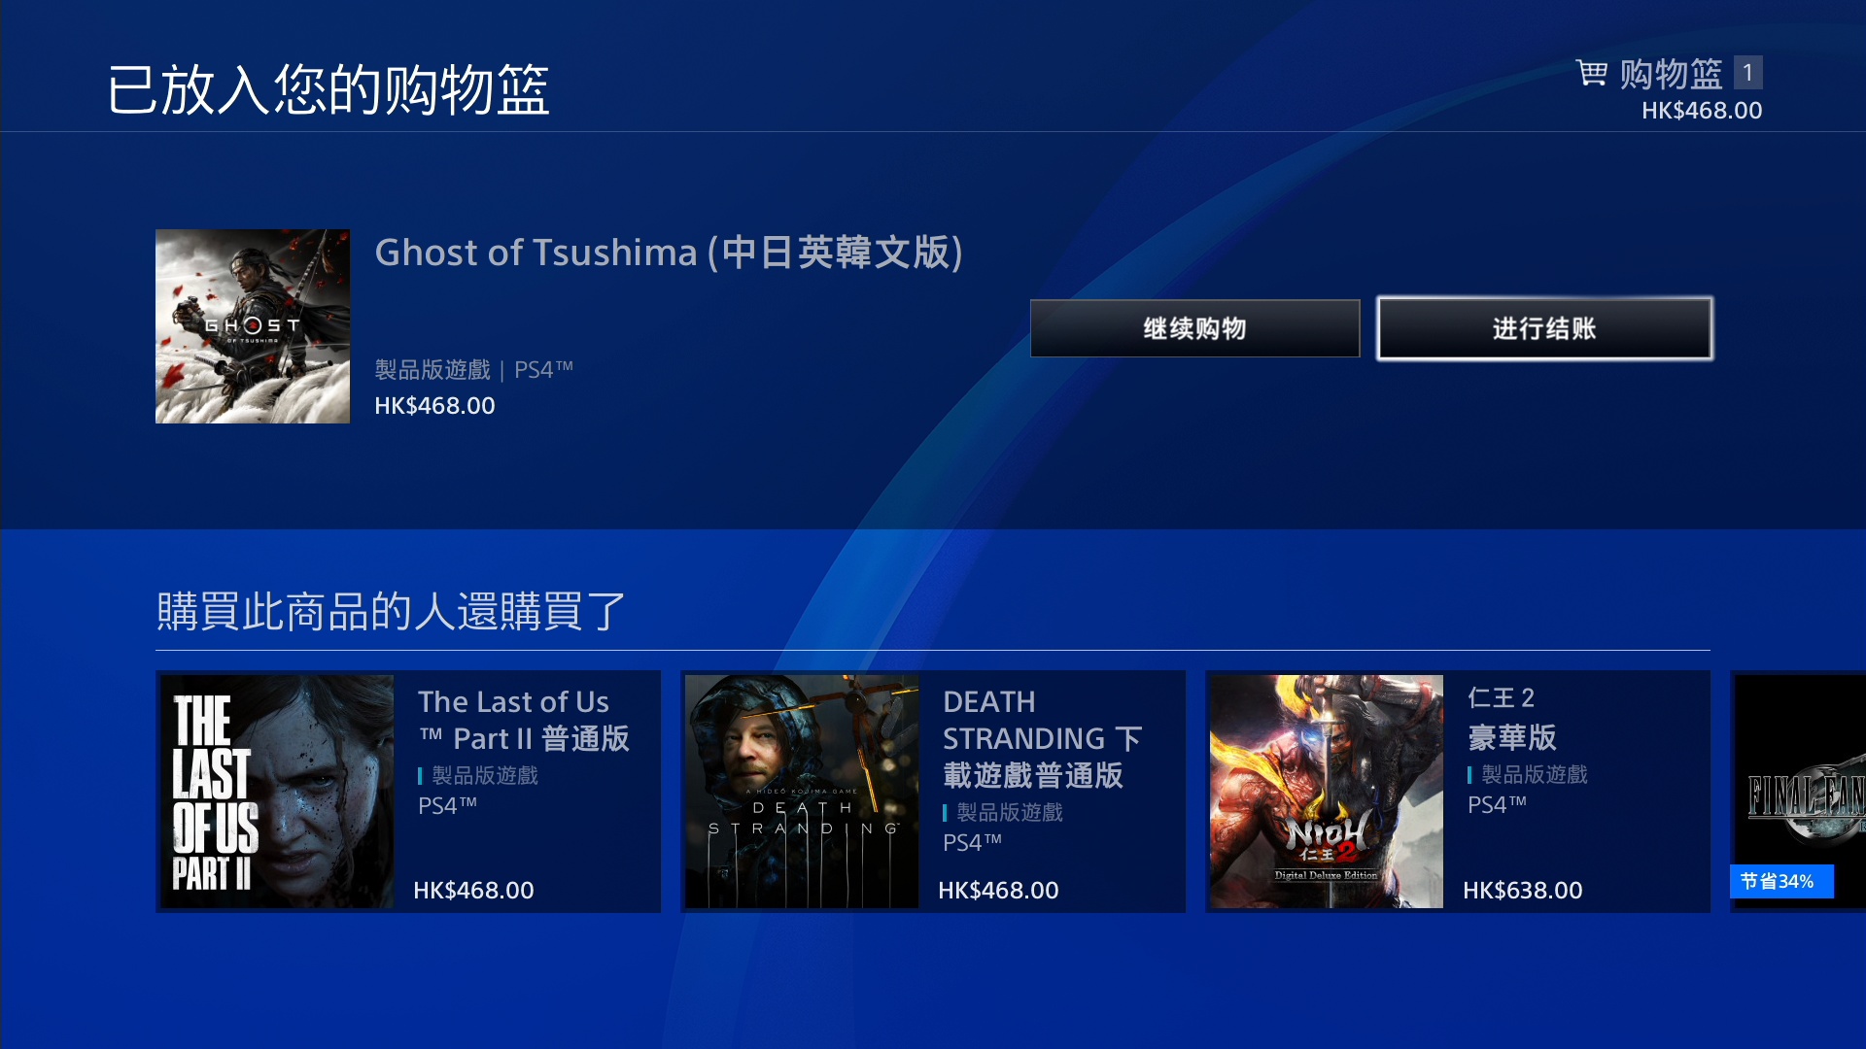This screenshot has height=1049, width=1866.
Task: Open the Death Stranding cover art
Action: (x=802, y=792)
